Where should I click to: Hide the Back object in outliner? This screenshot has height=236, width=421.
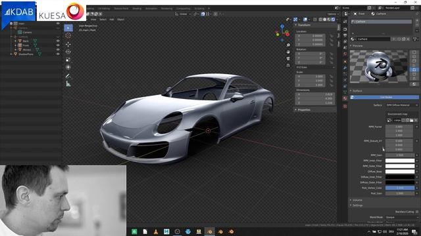point(58,41)
